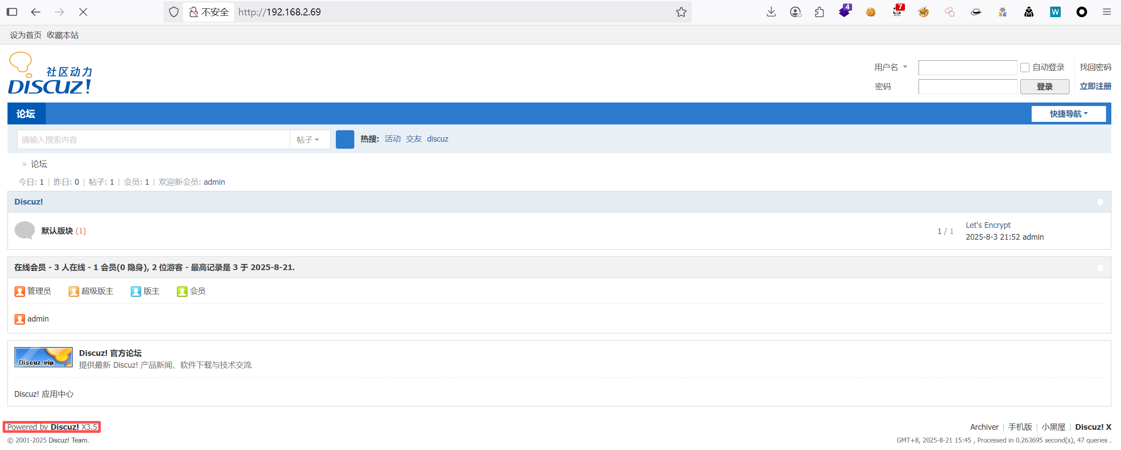Stop loading the page
This screenshot has height=450, width=1121.
tap(83, 12)
